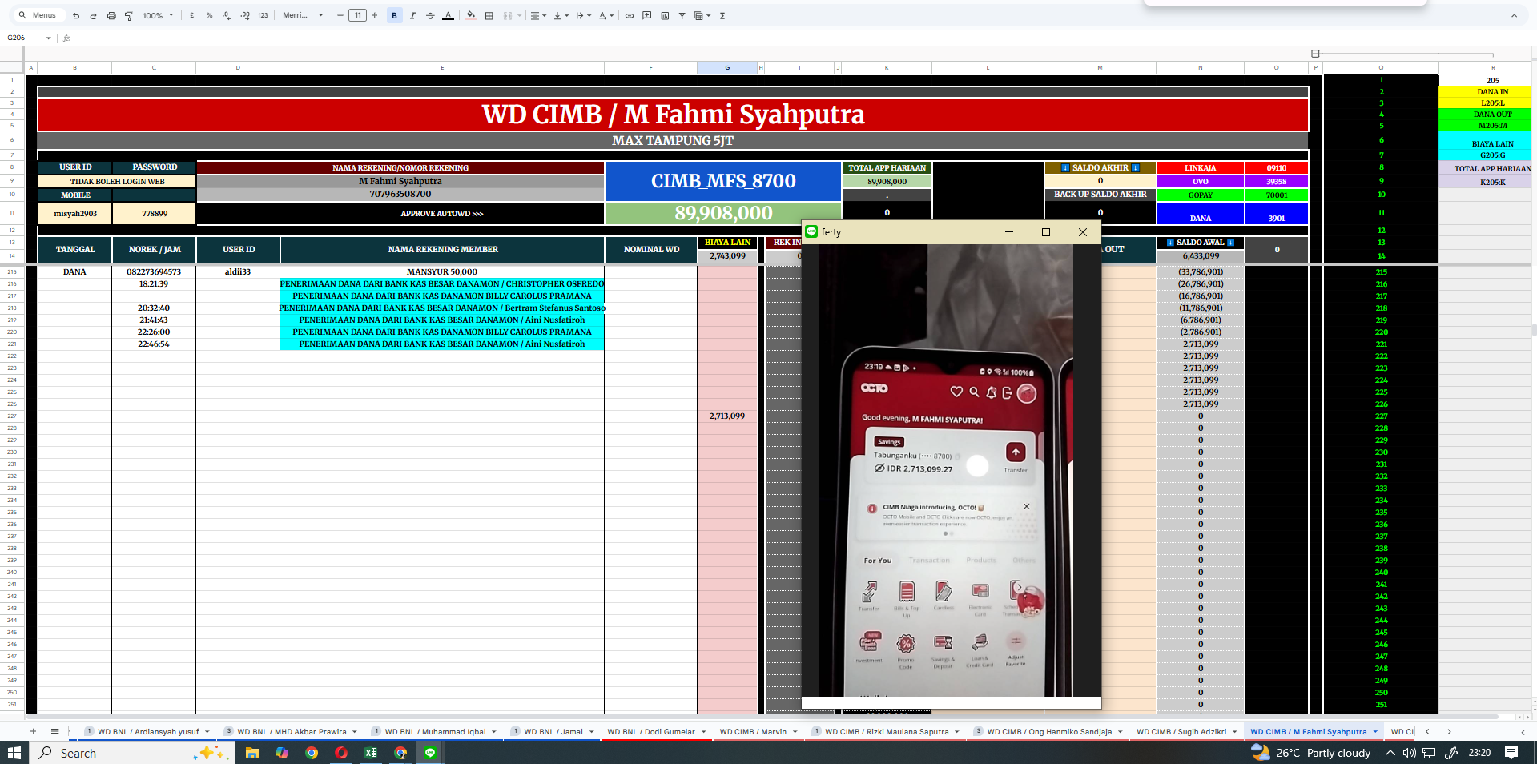
Task: Print the spreadsheet with the printer icon
Action: [111, 15]
